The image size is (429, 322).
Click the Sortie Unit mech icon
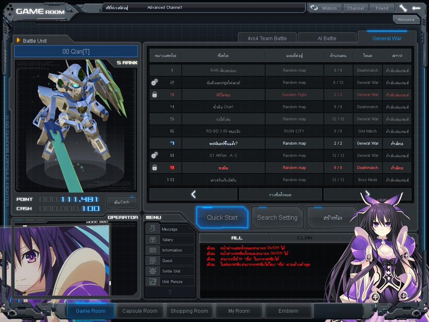152,271
